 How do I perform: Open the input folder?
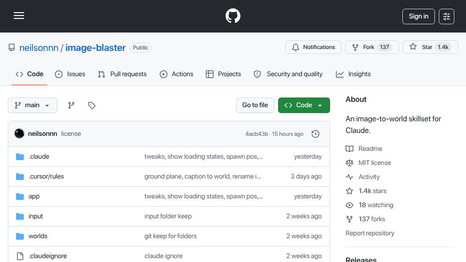click(35, 216)
